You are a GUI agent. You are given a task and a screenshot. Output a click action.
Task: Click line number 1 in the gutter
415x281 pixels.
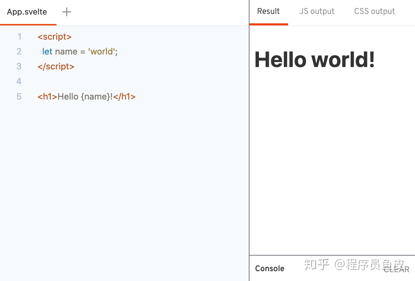coord(19,37)
